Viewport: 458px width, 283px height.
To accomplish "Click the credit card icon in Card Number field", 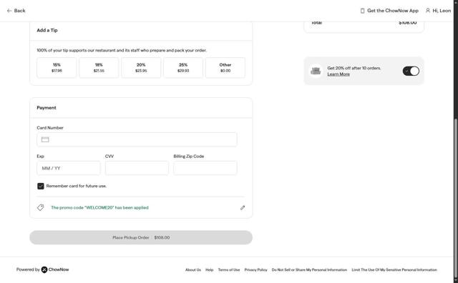I will (x=45, y=139).
